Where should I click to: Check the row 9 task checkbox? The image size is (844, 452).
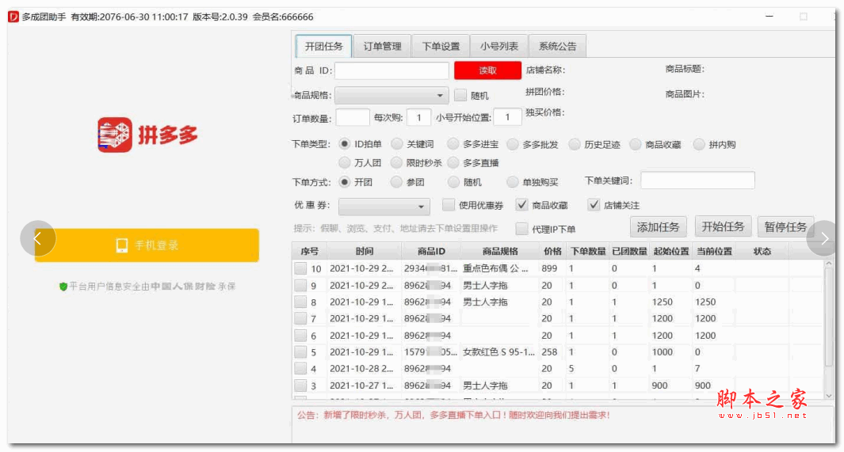[300, 286]
